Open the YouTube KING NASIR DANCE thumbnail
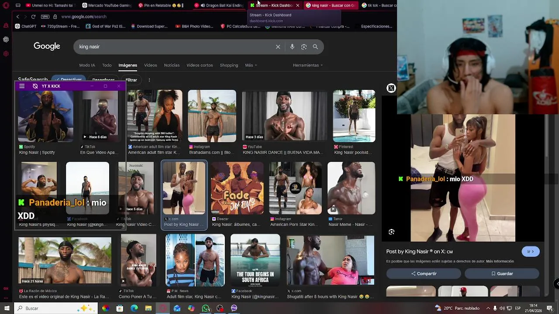Image resolution: width=559 pixels, height=314 pixels. 284,116
